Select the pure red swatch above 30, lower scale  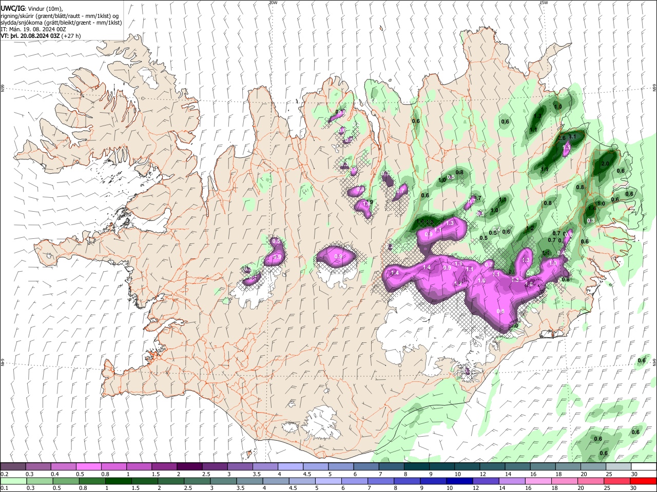tap(644, 481)
